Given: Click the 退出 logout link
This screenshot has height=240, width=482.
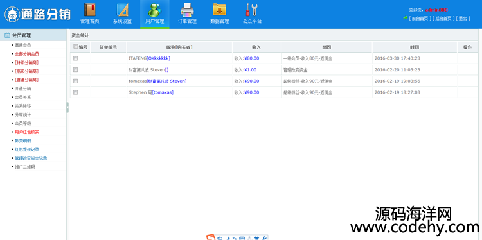Looking at the screenshot, I should (463, 19).
